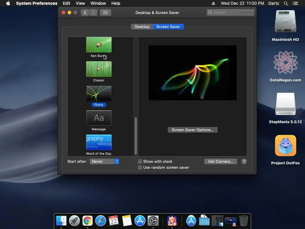Image resolution: width=305 pixels, height=229 pixels.
Task: Select the Classic screen saver thumbnail
Action: point(99,69)
